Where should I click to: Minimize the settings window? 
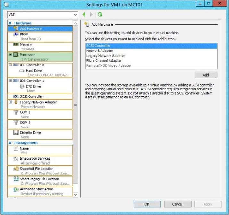pyautogui.click(x=200, y=4)
